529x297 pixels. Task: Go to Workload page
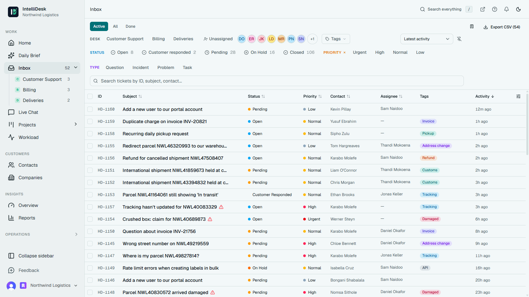click(x=42, y=137)
